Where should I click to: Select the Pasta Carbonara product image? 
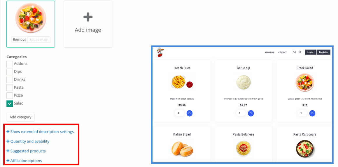click(305, 149)
